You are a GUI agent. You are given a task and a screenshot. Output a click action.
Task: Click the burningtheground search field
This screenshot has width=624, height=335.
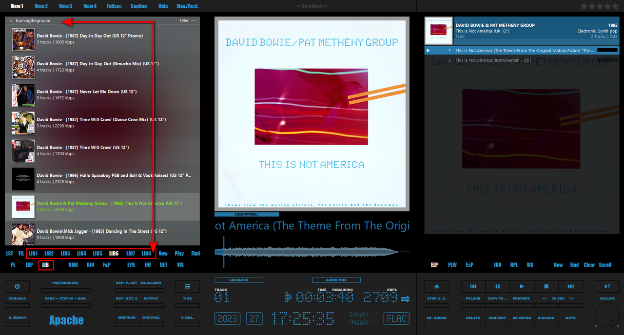[x=95, y=20]
